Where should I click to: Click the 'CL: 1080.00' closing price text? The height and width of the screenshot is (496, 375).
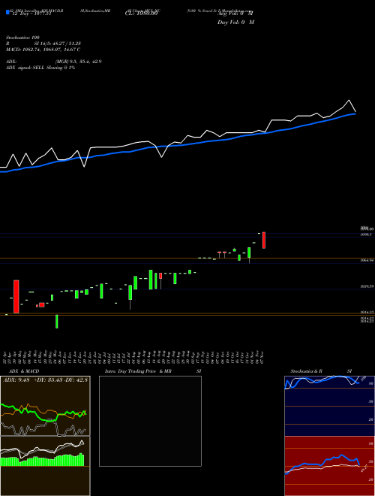tap(141, 14)
